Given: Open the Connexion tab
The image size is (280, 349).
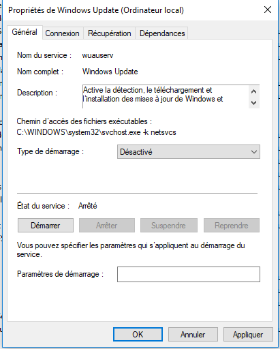Looking at the screenshot, I should point(62,33).
